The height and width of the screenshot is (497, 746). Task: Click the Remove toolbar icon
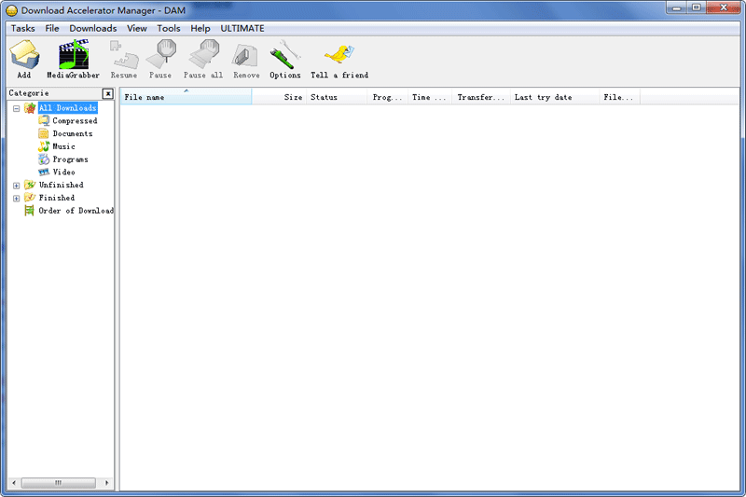pos(245,57)
